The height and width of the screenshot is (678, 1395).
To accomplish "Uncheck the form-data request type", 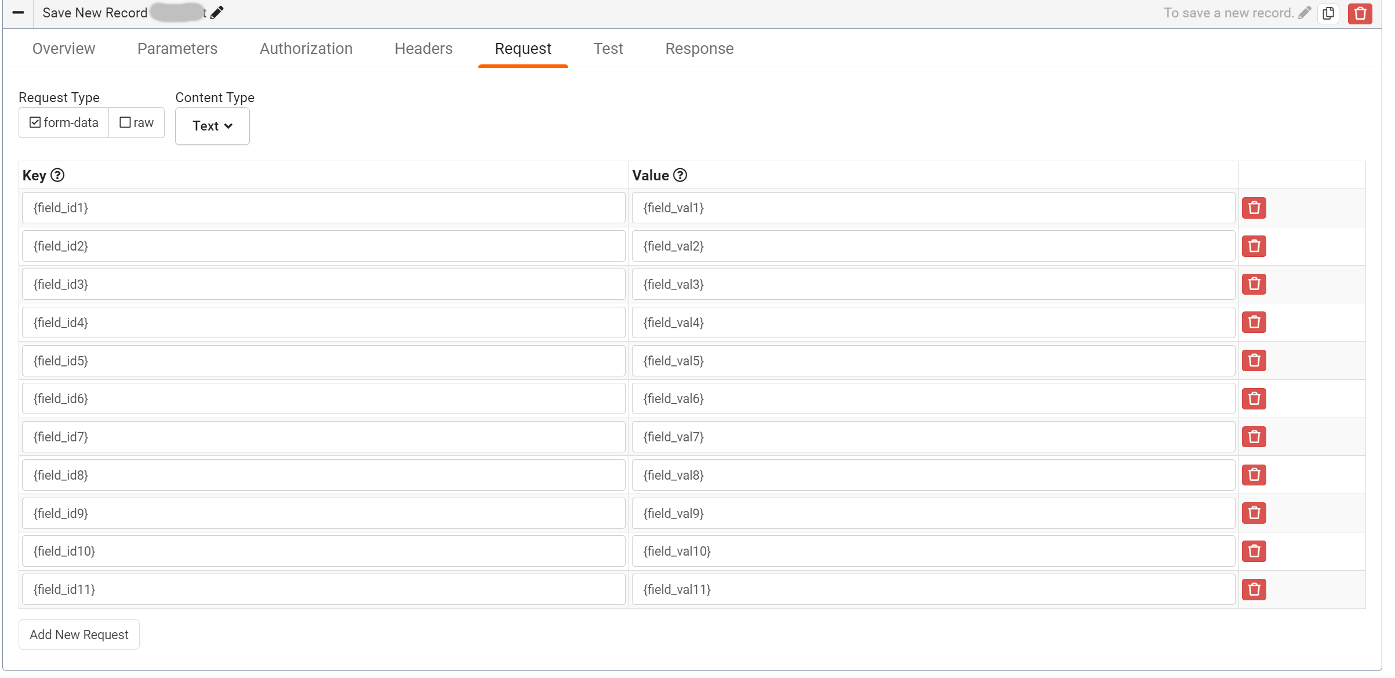I will [35, 122].
